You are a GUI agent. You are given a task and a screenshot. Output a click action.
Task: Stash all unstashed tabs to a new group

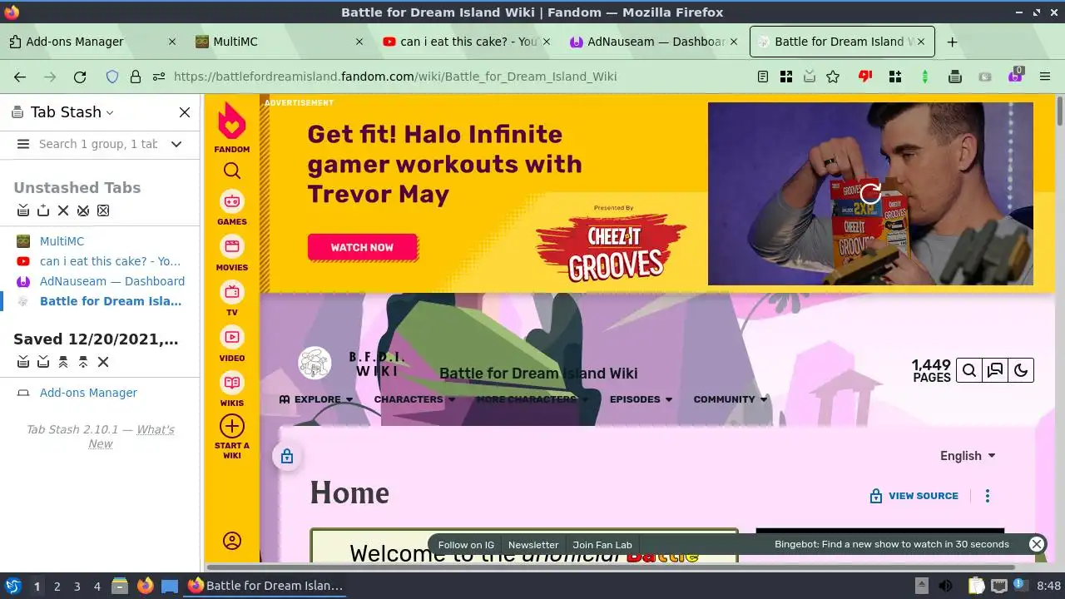pos(23,210)
